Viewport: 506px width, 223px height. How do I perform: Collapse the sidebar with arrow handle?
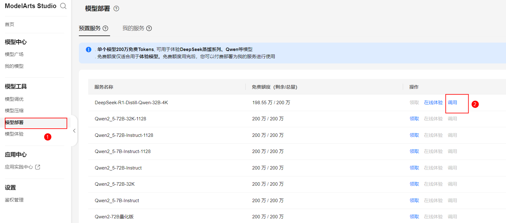pyautogui.click(x=74, y=131)
